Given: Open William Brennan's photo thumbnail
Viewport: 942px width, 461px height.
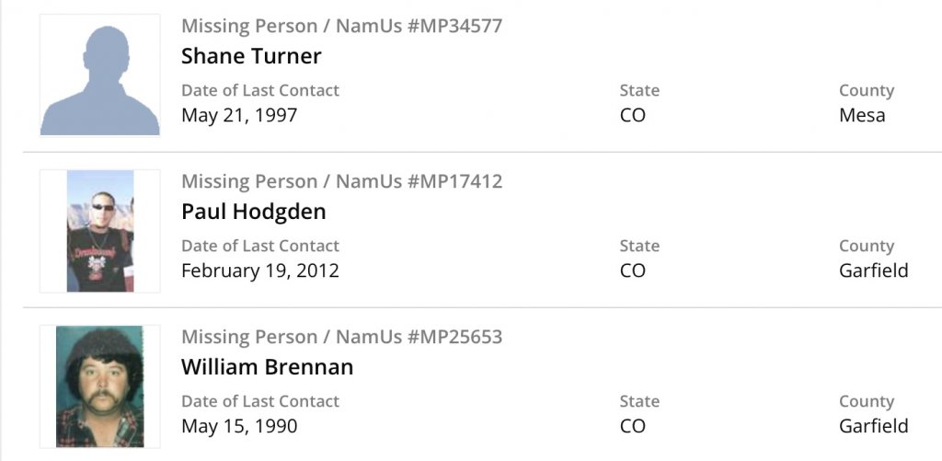Looking at the screenshot, I should click(99, 386).
